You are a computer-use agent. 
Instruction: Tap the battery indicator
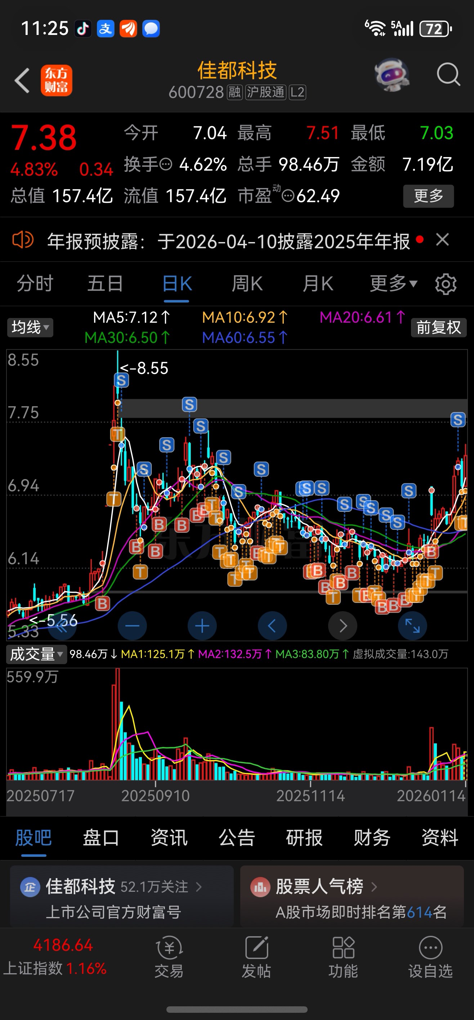[x=435, y=28]
